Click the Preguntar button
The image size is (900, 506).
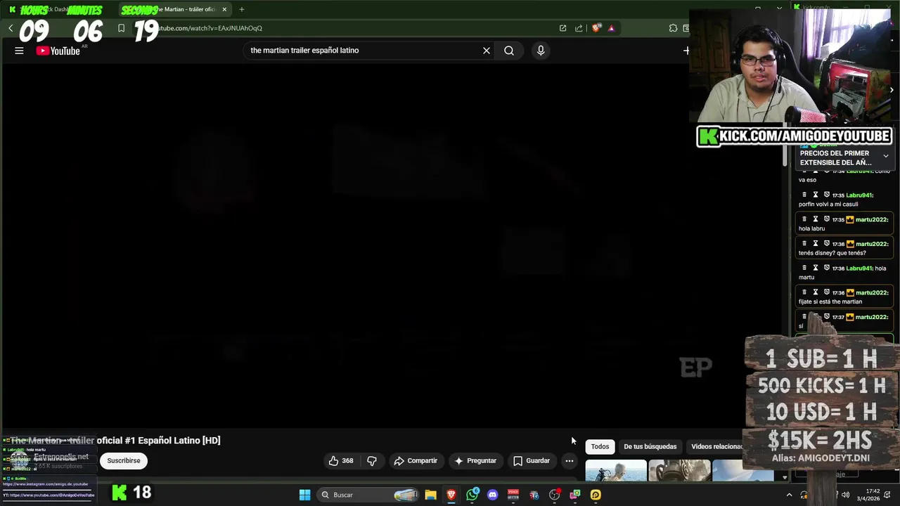[x=475, y=461]
